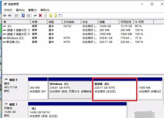This screenshot has width=164, height=118.
Task: Click the 13.19 GB free space cell
Action: coord(126,26)
